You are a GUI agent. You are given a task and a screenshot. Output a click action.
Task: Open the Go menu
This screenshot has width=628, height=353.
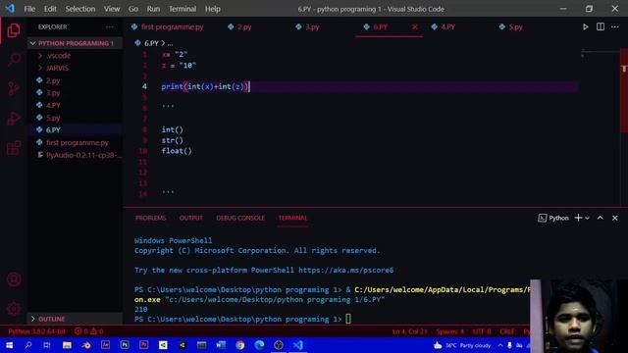[x=133, y=9]
